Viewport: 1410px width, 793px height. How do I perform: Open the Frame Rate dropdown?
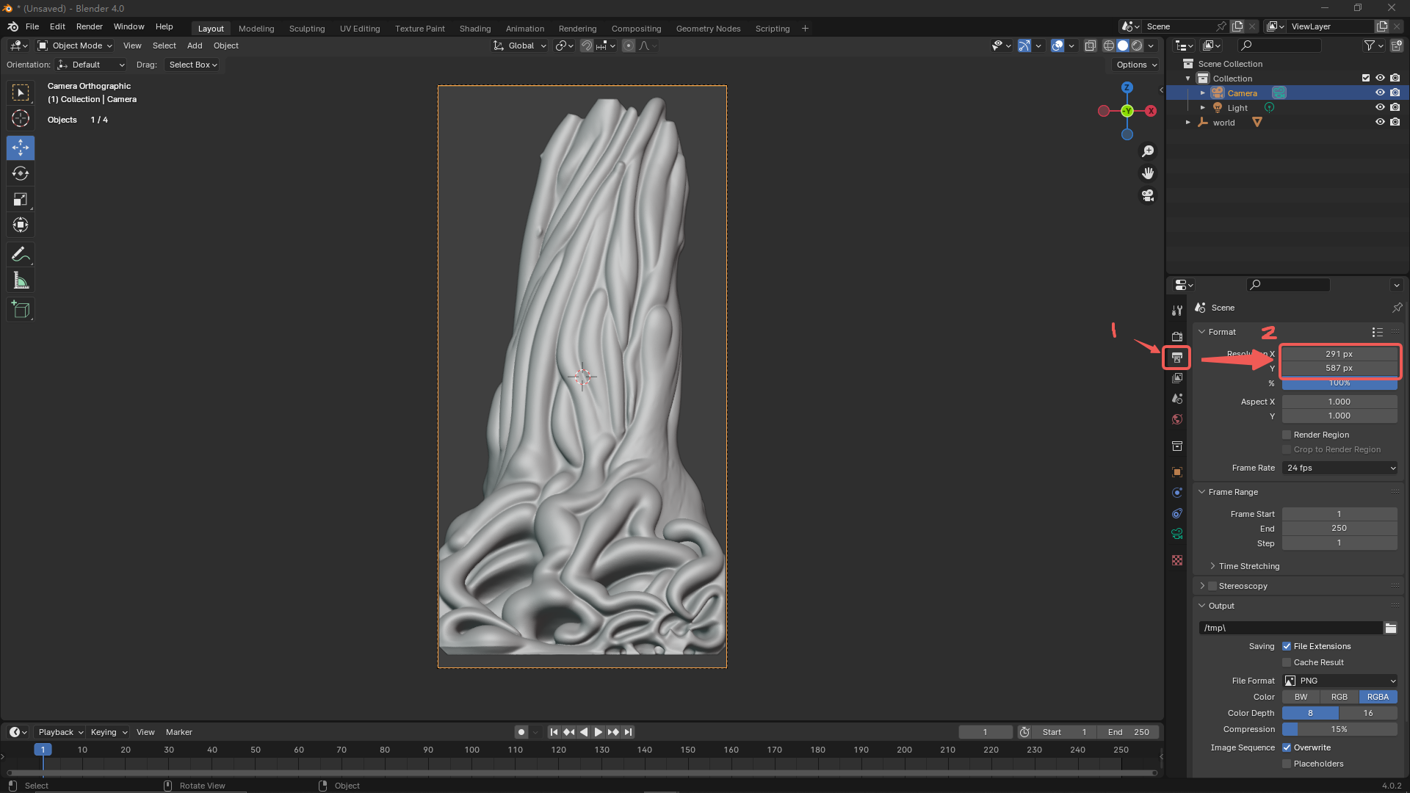coord(1339,468)
